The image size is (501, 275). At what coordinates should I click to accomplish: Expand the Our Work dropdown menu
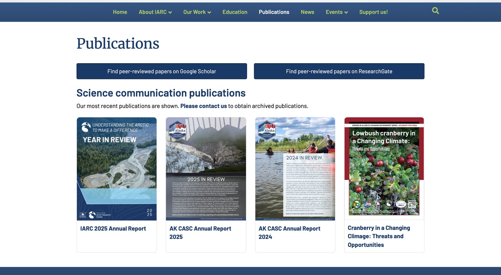click(x=197, y=12)
